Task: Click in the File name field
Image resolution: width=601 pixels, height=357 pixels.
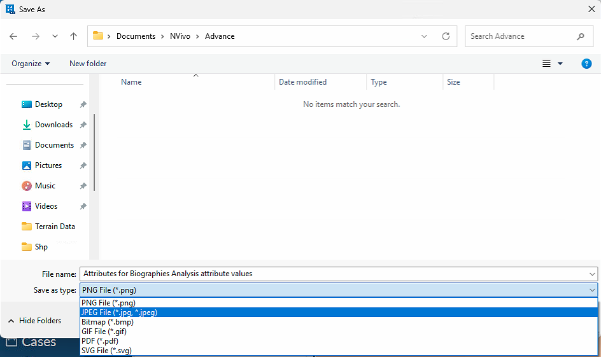Action: tap(331, 274)
